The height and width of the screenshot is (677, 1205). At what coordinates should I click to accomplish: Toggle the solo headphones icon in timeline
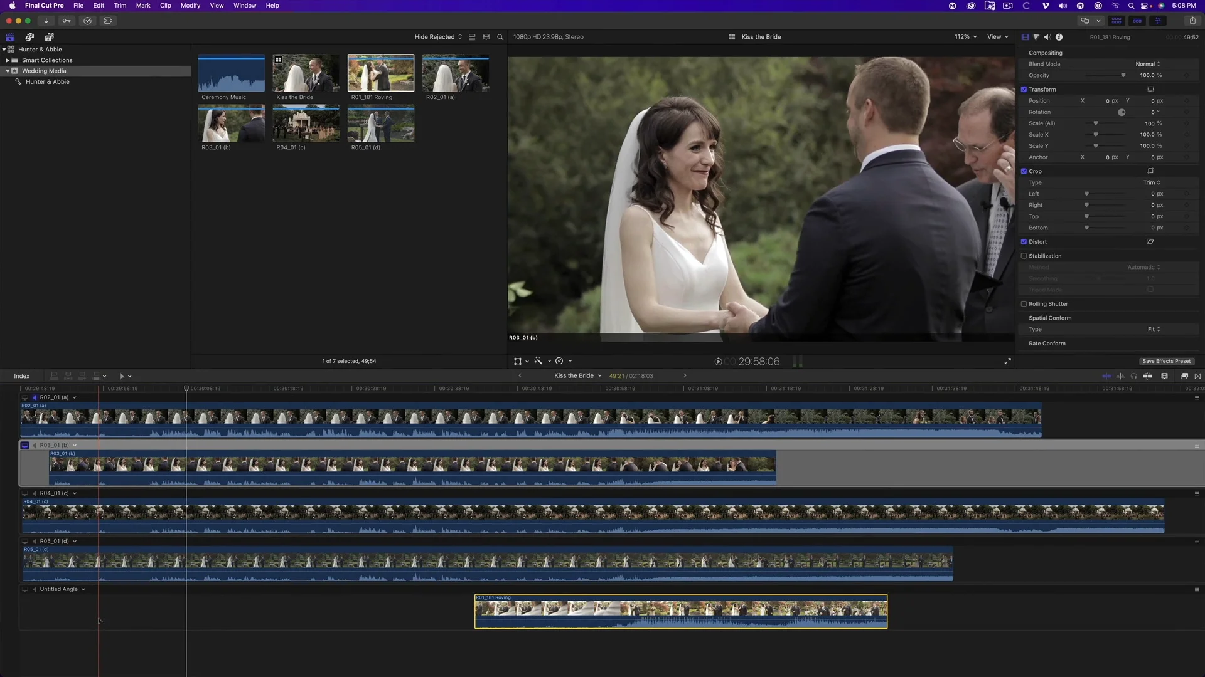pyautogui.click(x=1133, y=376)
